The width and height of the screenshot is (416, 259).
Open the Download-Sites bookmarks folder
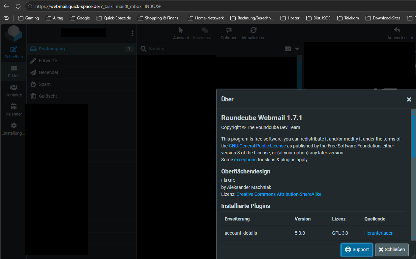pyautogui.click(x=383, y=18)
